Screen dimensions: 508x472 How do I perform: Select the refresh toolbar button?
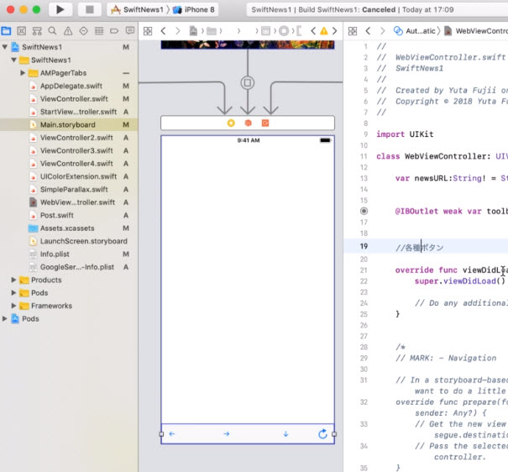[x=322, y=433]
